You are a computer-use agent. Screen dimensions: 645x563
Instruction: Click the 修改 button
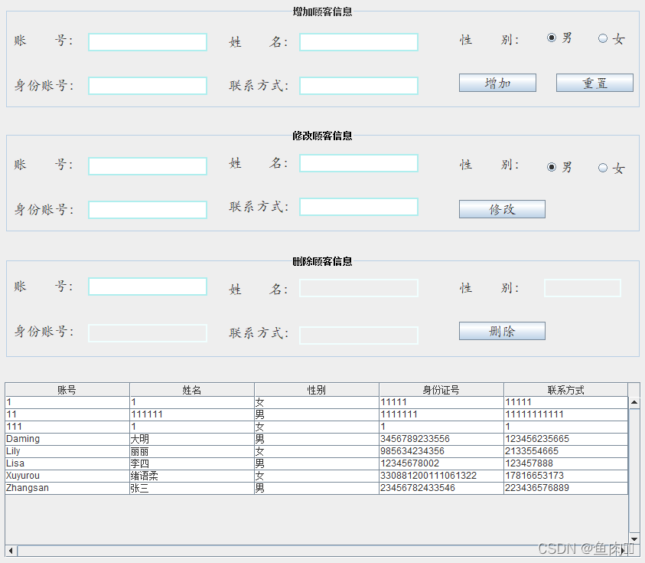point(502,209)
